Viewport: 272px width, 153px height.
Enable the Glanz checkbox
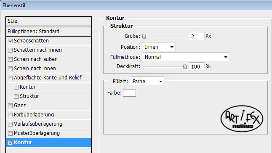(x=10, y=106)
